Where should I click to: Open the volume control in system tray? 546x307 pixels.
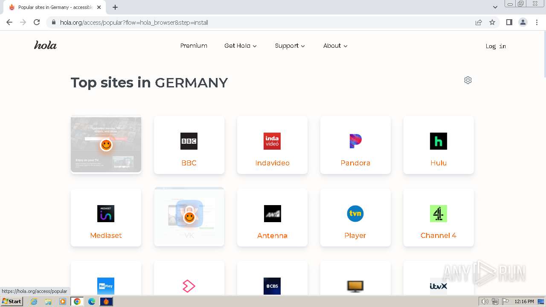(485, 301)
